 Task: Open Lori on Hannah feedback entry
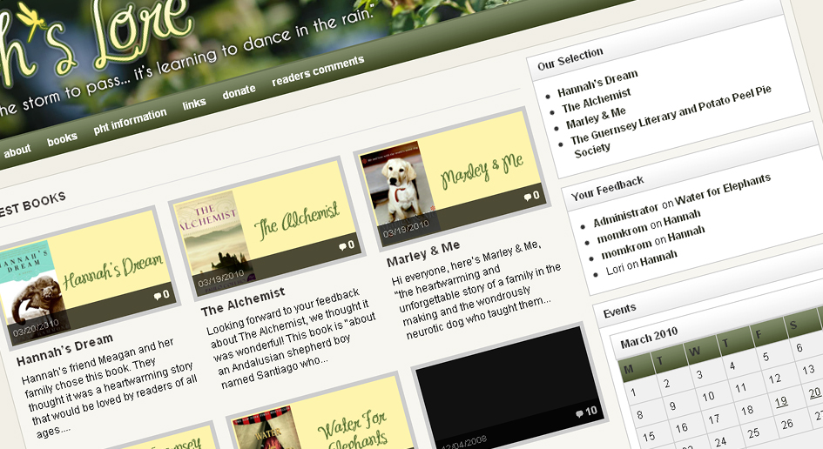pos(641,263)
